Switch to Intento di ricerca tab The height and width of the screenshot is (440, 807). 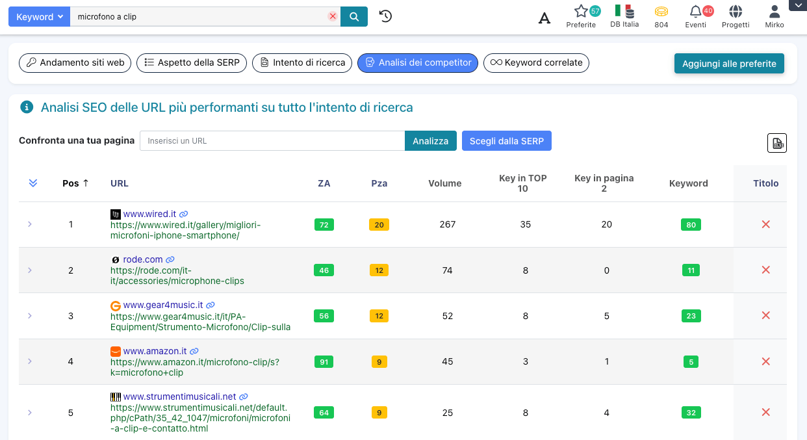pos(303,63)
